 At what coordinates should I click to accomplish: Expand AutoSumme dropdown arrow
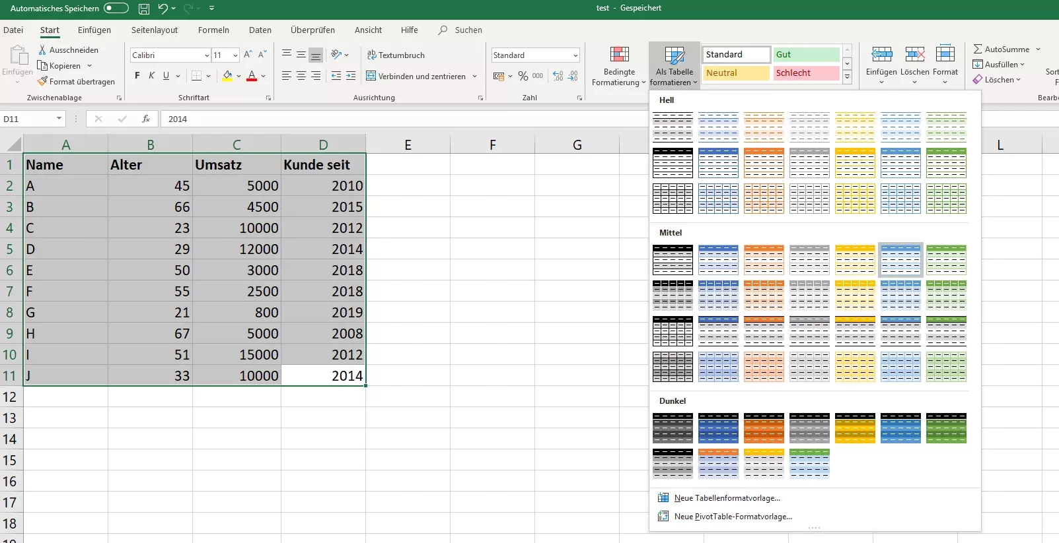(1038, 49)
